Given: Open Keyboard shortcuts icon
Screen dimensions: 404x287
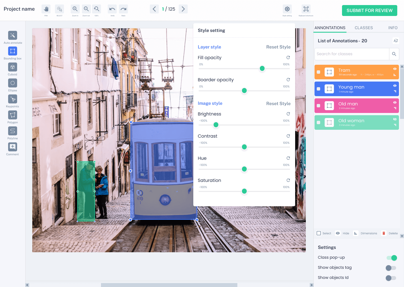Looking at the screenshot, I should pyautogui.click(x=306, y=9).
